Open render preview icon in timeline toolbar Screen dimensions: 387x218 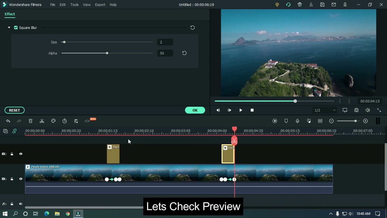pyautogui.click(x=275, y=121)
